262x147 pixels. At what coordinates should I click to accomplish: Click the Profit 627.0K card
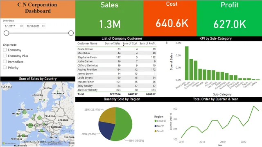coord(229,18)
